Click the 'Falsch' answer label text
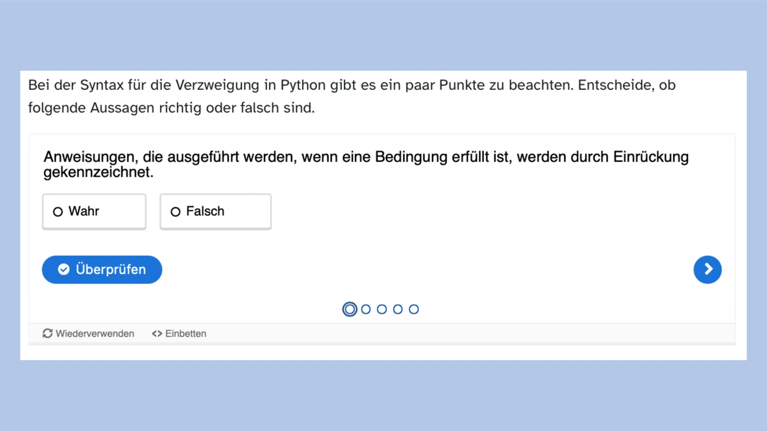 (x=205, y=211)
